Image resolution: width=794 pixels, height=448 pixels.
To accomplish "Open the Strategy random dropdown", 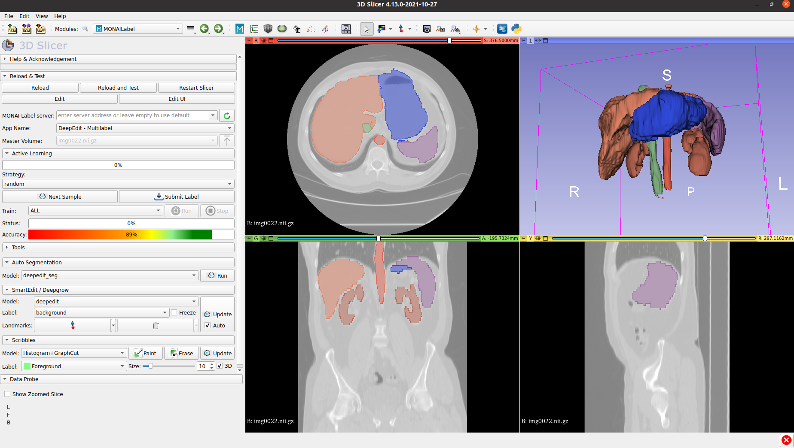I will [x=118, y=184].
